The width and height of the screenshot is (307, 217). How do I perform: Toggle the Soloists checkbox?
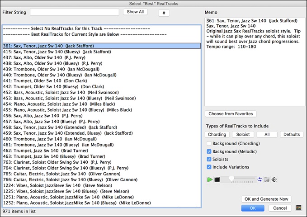point(209,159)
